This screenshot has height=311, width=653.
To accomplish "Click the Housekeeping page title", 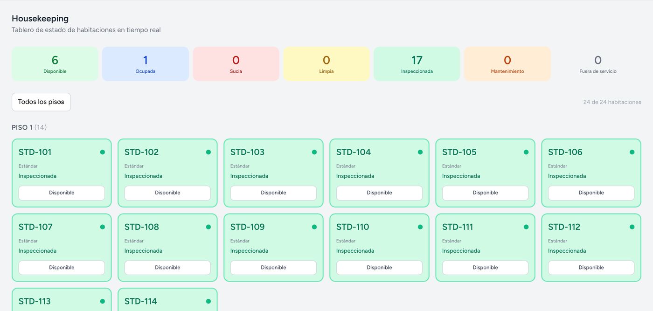I will (40, 19).
